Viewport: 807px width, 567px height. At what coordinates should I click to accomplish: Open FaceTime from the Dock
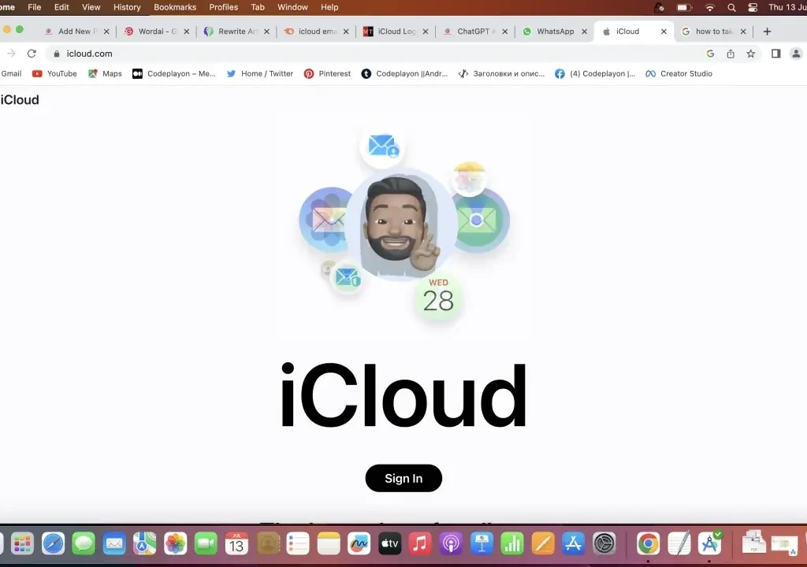coord(206,543)
